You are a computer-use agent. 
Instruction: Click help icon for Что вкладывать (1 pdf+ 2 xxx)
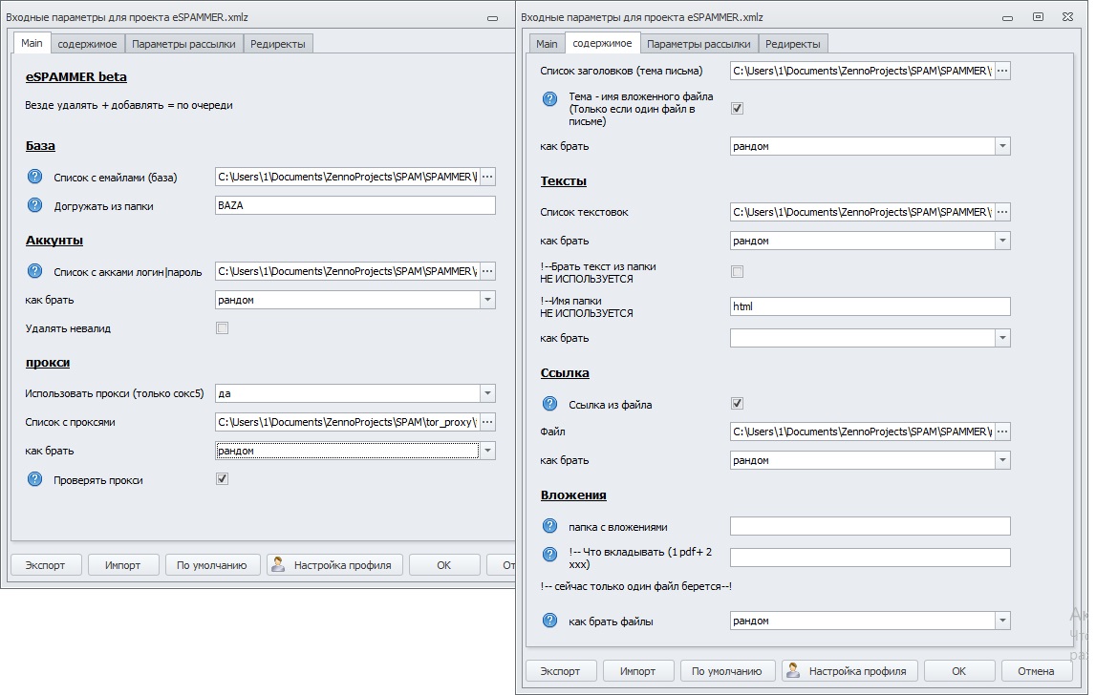point(550,555)
